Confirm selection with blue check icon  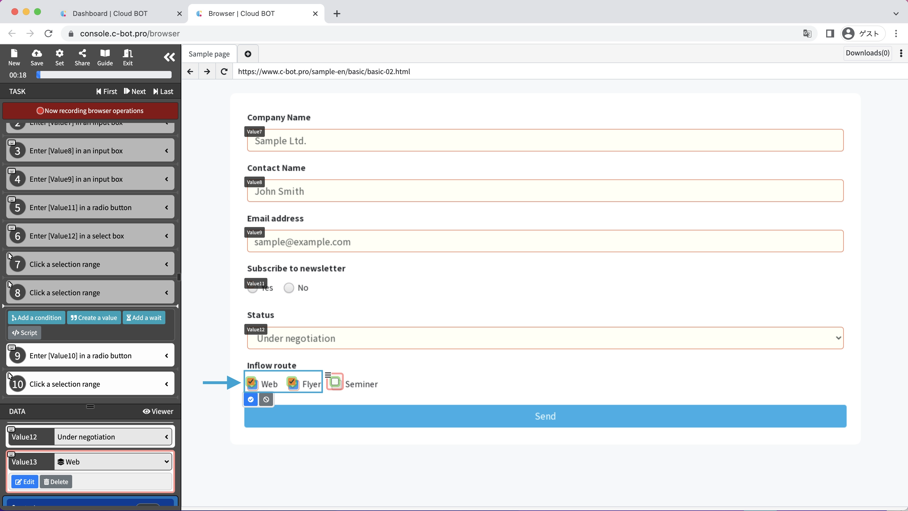coord(251,399)
